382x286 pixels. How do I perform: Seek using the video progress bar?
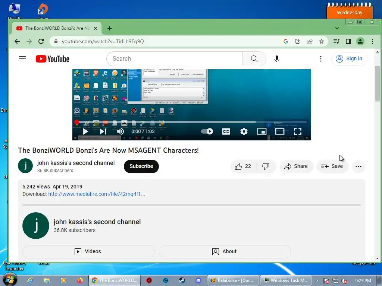pos(191,122)
